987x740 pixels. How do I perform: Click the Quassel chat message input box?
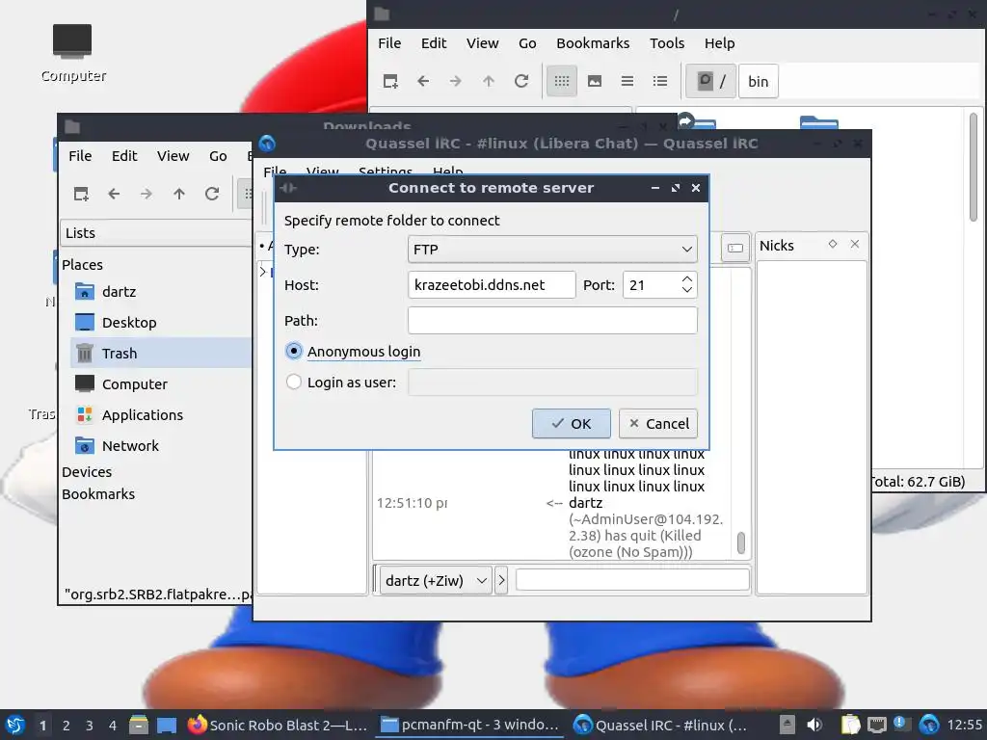[x=632, y=579]
